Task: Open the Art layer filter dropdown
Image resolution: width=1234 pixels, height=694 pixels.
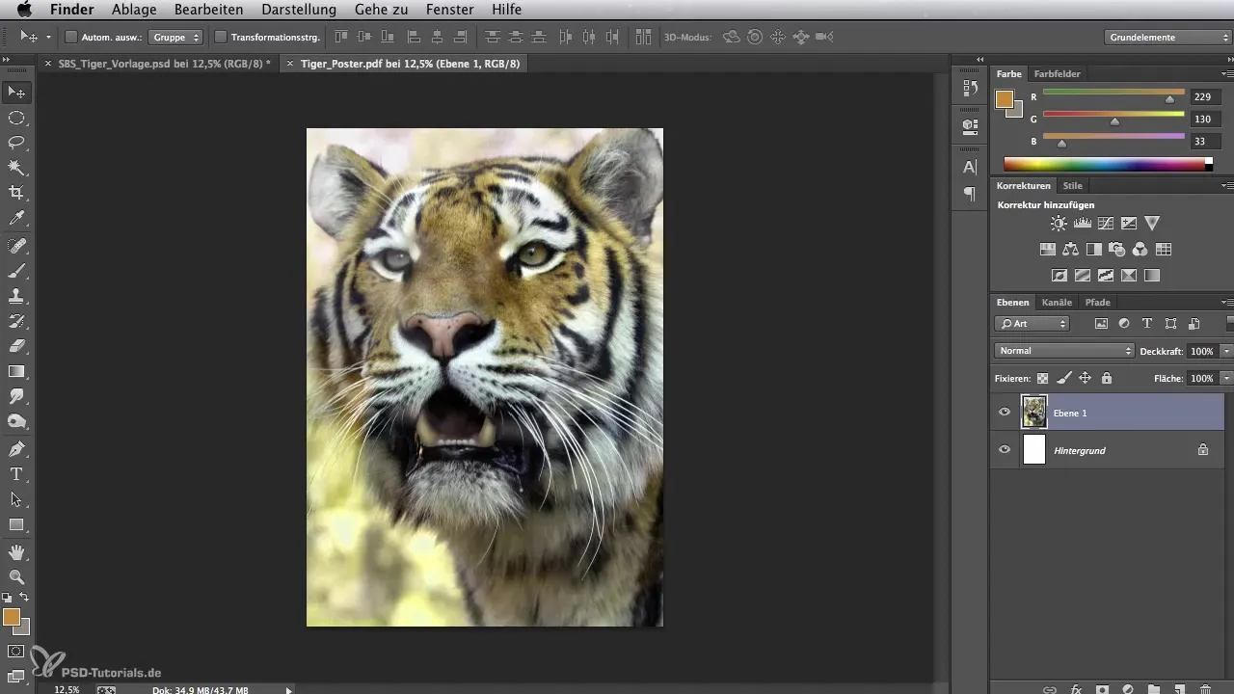Action: 1032,324
